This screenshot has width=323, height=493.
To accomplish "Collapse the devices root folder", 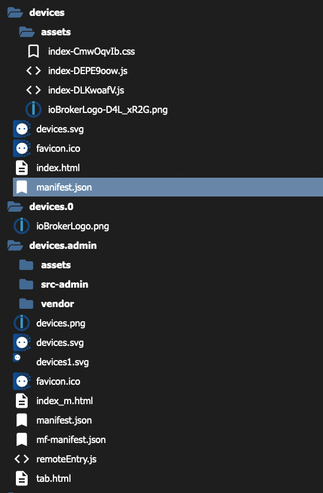I will pos(15,12).
